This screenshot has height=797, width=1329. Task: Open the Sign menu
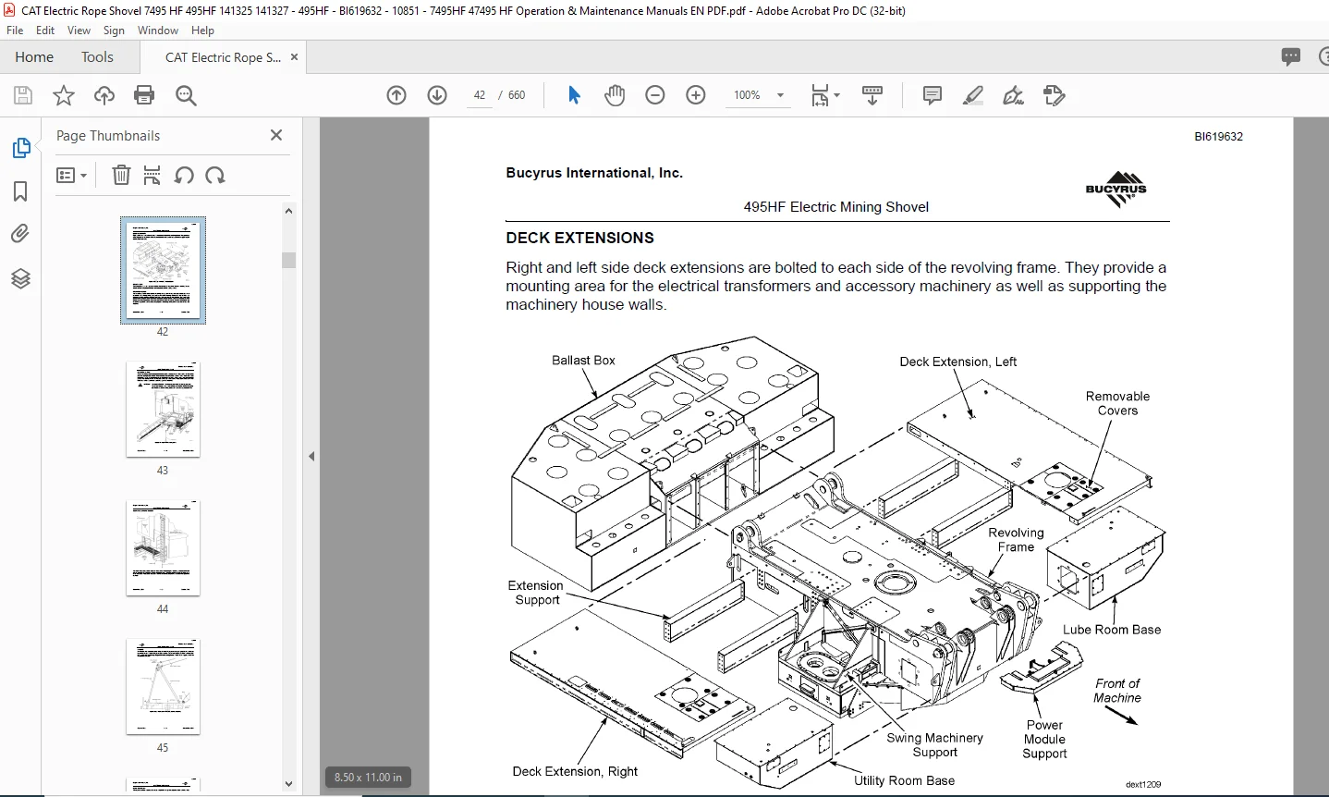(x=114, y=31)
